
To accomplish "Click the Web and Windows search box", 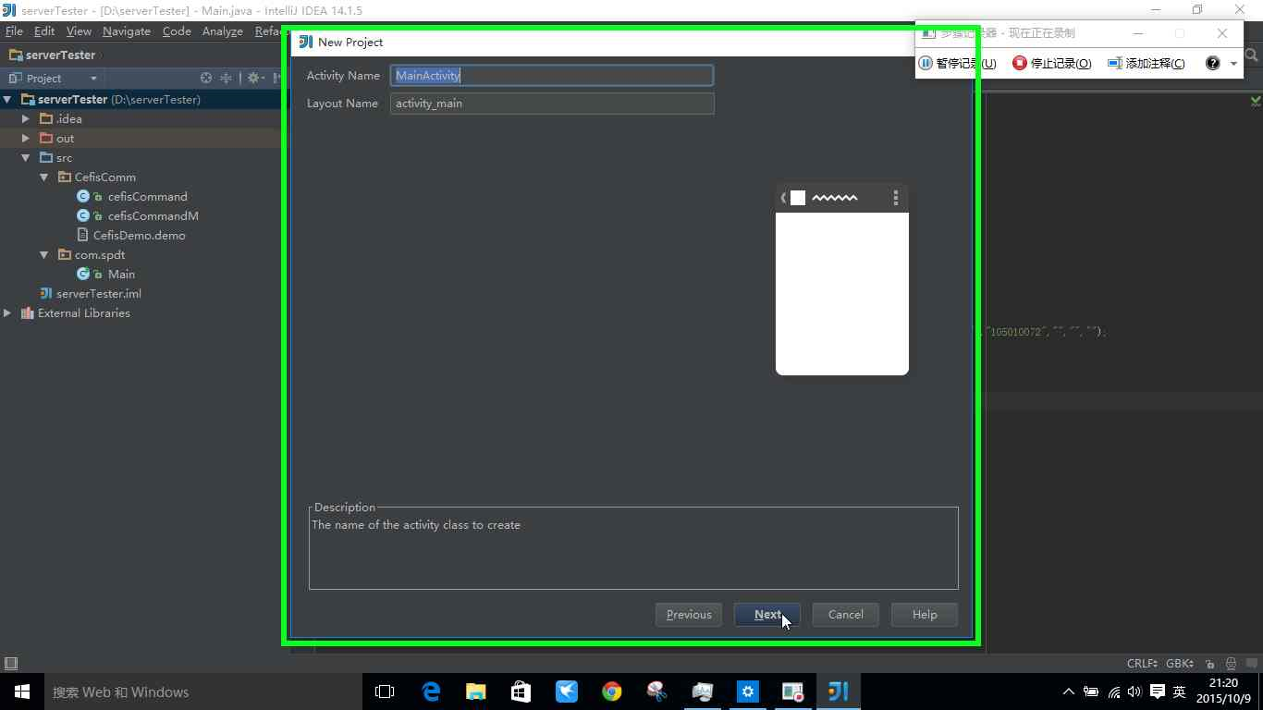I will coord(203,692).
